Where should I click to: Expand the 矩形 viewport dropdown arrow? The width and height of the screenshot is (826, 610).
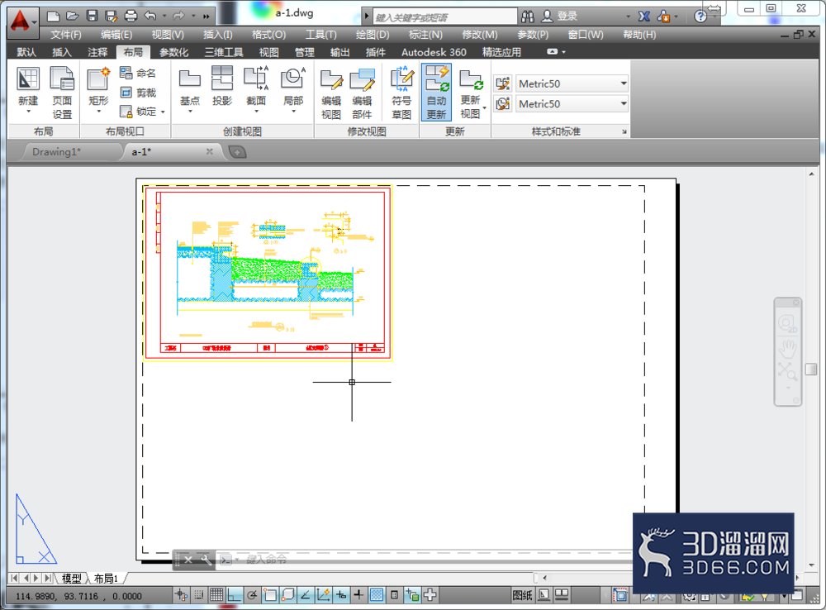pos(98,112)
